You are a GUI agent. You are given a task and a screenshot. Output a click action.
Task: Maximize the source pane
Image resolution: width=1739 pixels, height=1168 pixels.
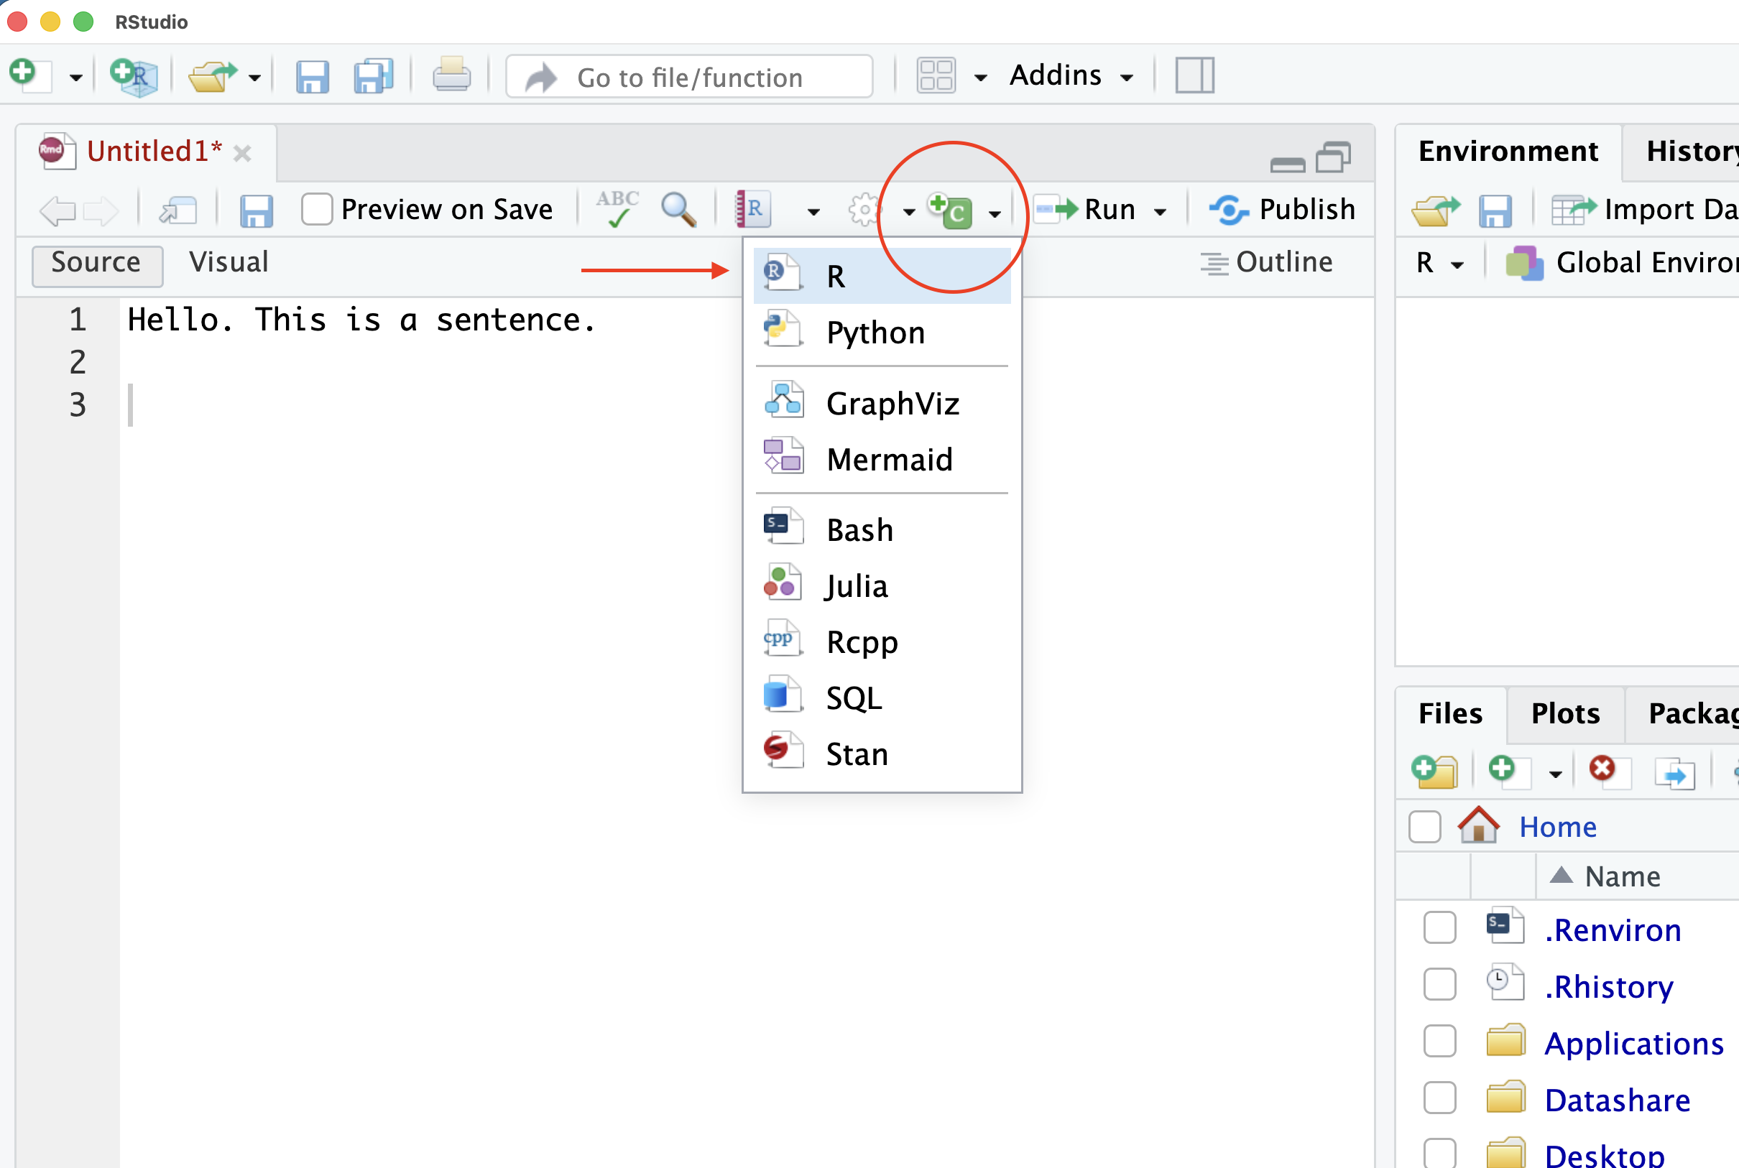(1334, 158)
